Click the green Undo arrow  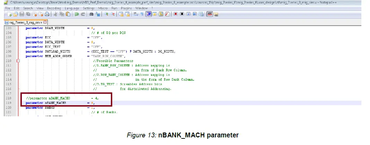coord(77,14)
